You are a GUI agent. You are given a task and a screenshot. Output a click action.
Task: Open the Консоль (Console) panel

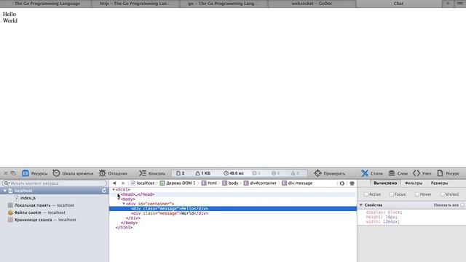(152, 173)
